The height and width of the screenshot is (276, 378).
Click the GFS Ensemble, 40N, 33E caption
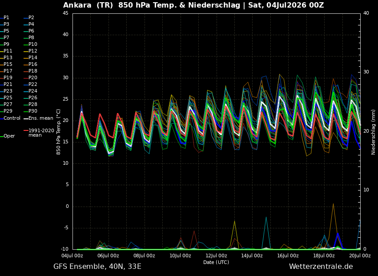tap(97, 267)
